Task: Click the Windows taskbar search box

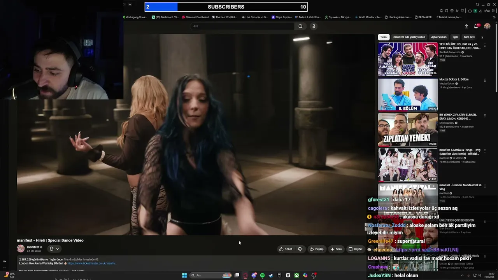Action: coord(211,275)
